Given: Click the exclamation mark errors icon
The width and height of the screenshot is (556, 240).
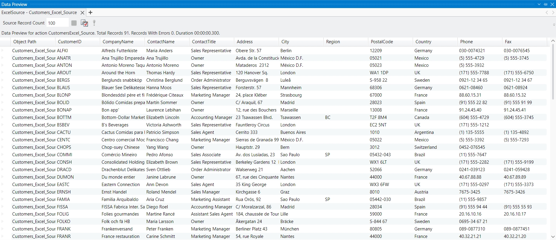Looking at the screenshot, I should click(94, 23).
